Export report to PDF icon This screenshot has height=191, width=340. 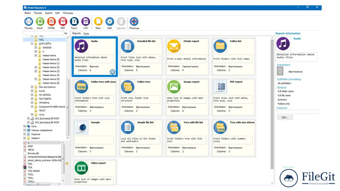[63, 21]
